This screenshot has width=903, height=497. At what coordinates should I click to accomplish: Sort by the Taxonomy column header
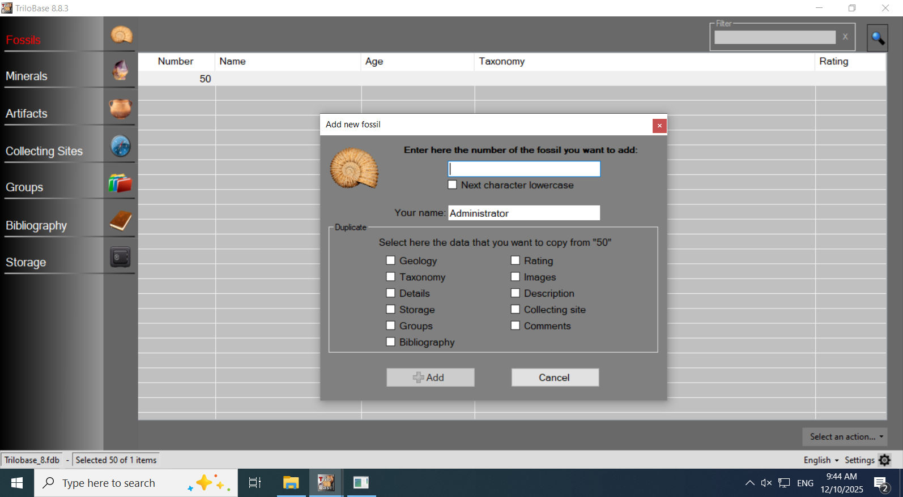coord(645,62)
